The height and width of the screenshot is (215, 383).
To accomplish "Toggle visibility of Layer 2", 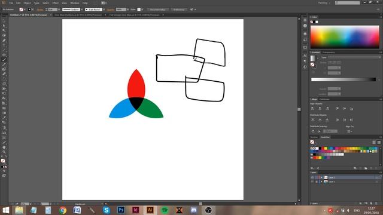I will [312, 177].
